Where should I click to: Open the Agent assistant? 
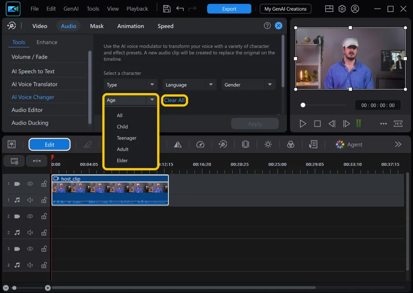(x=349, y=144)
